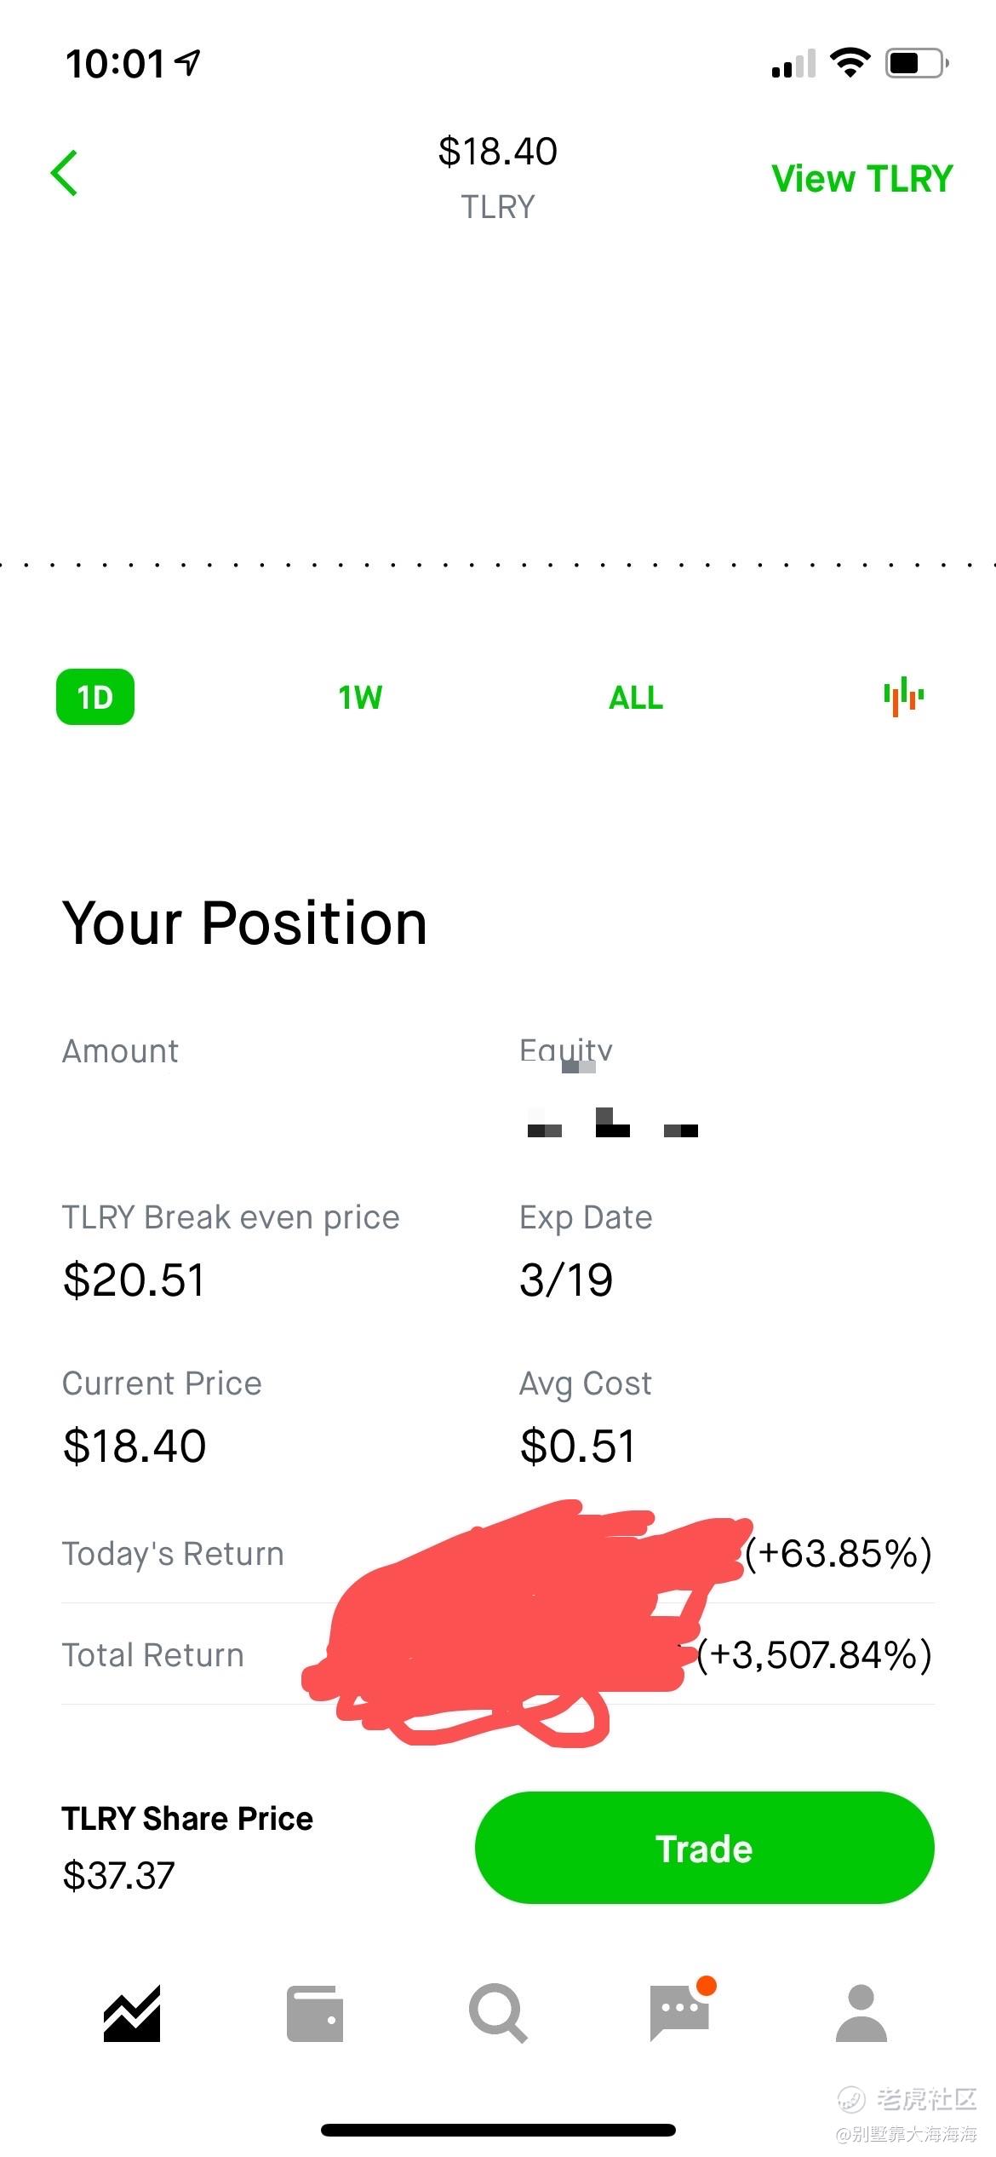Tap the search magnifier icon
996x2157 pixels.
(498, 2013)
